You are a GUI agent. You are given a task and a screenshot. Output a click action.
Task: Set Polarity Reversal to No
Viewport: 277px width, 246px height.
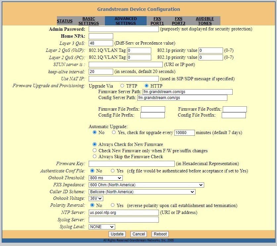(92, 205)
